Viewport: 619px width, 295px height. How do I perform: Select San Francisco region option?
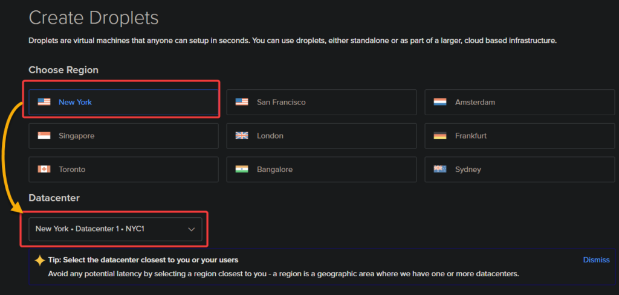[322, 102]
